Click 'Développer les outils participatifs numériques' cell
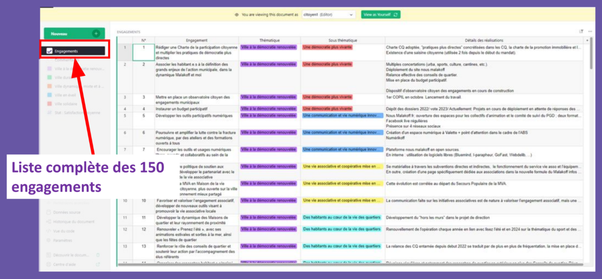Viewport: 602px width, 279px height. 197,121
